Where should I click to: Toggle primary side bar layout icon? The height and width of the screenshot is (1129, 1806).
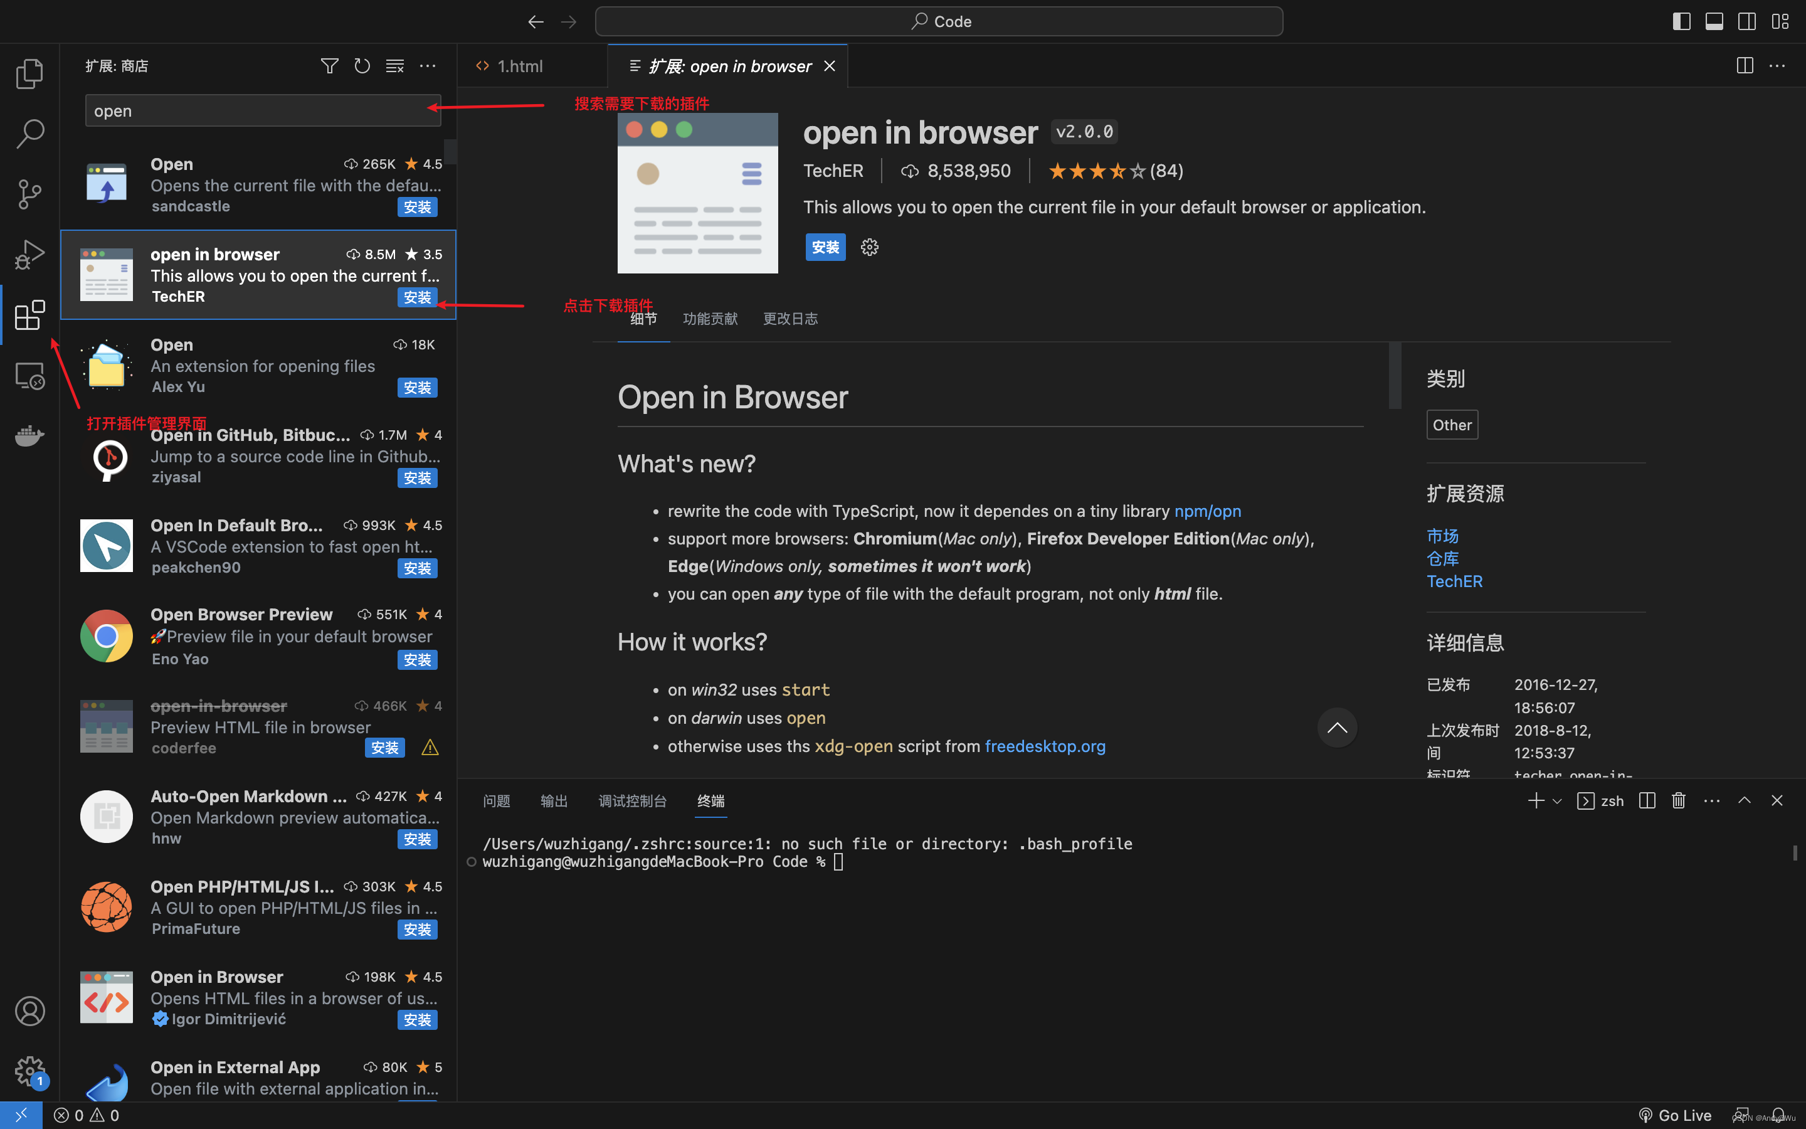tap(1681, 22)
